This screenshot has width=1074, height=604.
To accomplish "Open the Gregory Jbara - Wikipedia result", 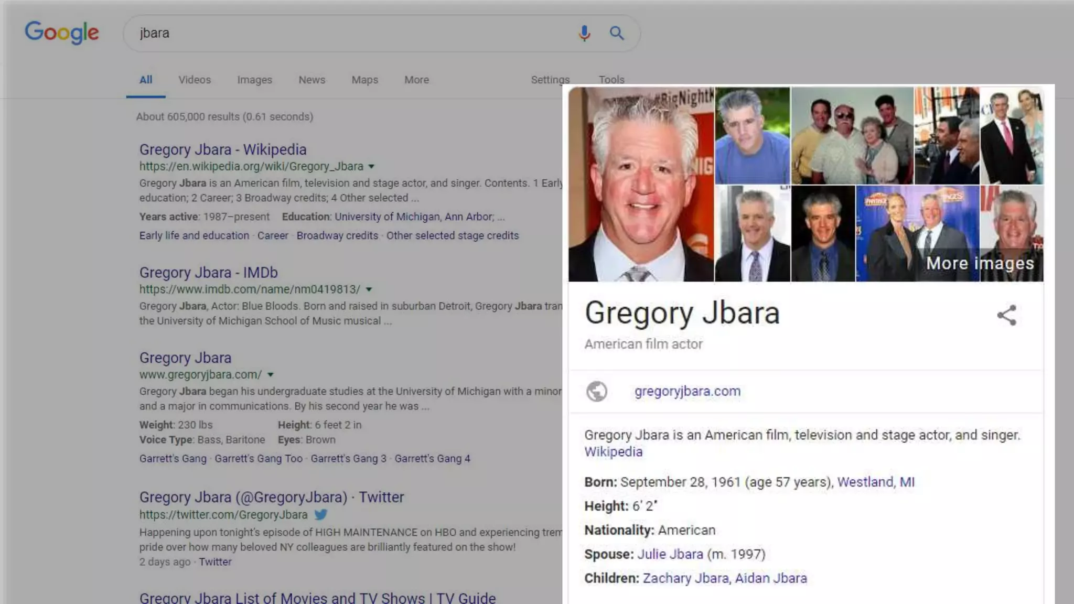I will (x=222, y=149).
